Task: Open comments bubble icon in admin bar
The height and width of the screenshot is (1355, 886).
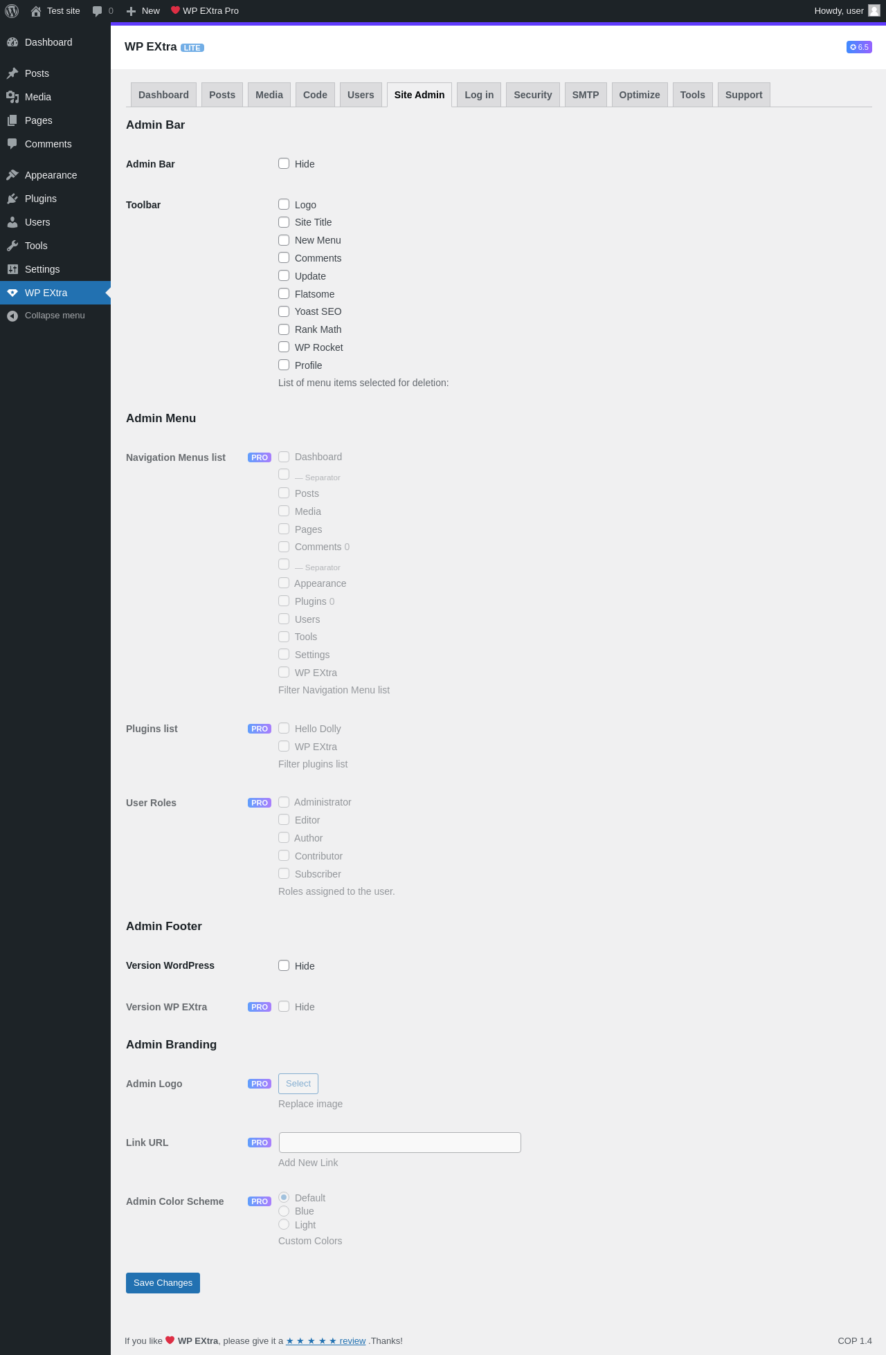Action: tap(98, 11)
